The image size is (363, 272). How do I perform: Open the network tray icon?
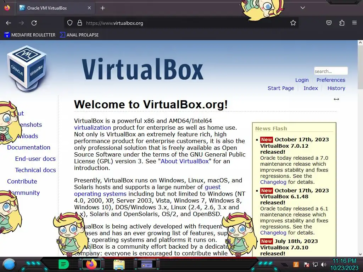tap(315, 264)
